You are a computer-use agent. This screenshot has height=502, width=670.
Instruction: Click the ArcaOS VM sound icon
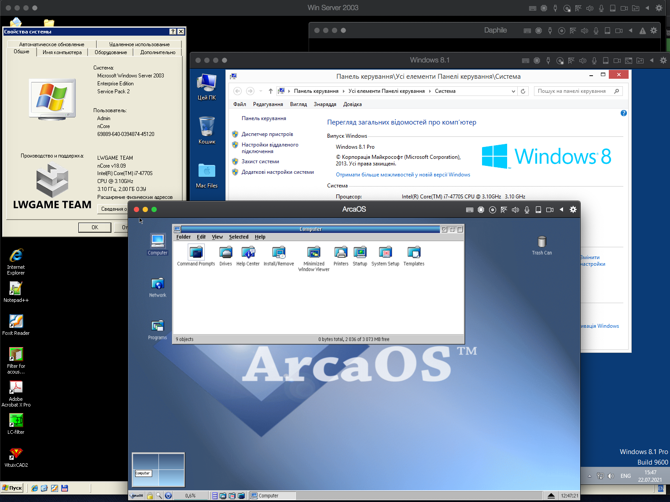click(515, 210)
